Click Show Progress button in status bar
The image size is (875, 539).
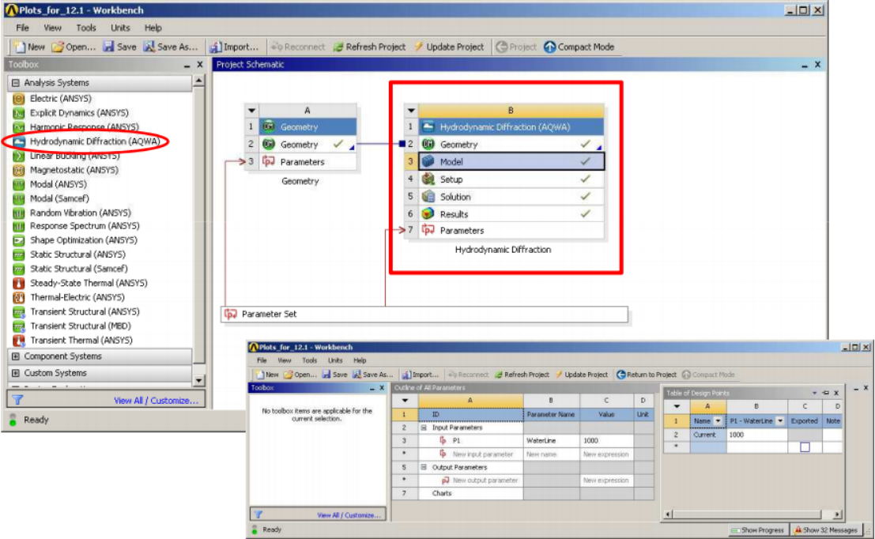[x=757, y=530]
